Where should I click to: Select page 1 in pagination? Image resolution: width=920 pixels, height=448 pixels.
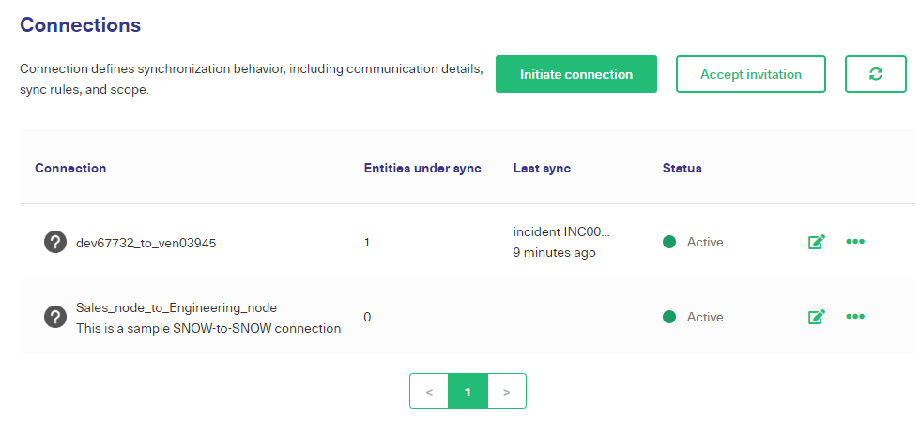click(x=468, y=391)
